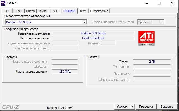
Task: Select the Графика tab
Action: coord(69,11)
